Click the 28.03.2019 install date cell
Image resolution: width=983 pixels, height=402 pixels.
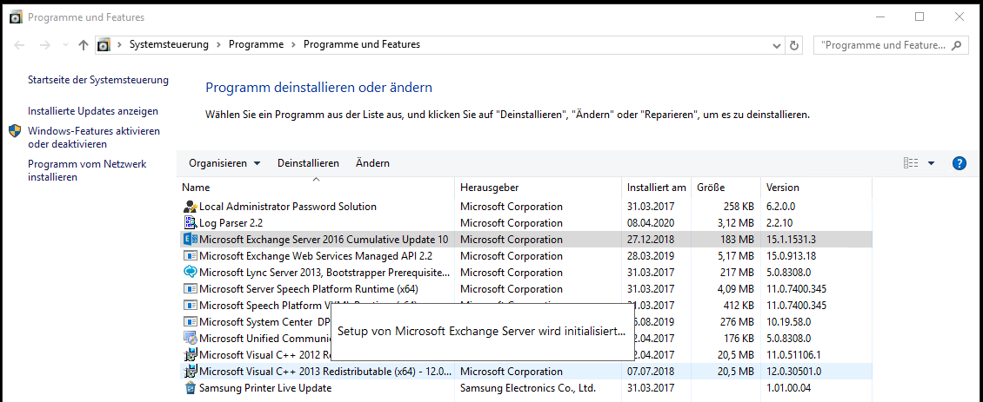click(651, 256)
